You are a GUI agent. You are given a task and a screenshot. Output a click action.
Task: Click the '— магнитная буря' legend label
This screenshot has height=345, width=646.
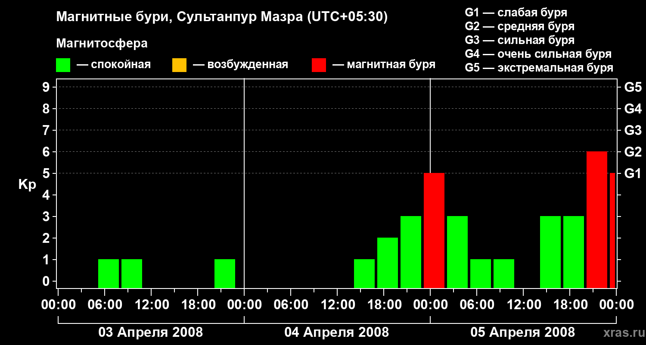[x=384, y=65]
